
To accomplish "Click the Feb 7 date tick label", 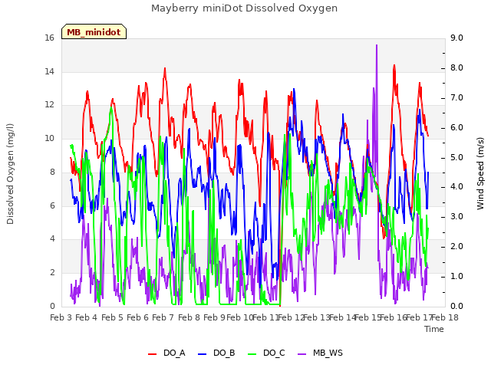I will 163,317.
